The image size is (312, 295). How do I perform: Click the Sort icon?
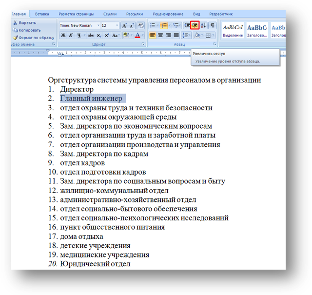(x=203, y=25)
